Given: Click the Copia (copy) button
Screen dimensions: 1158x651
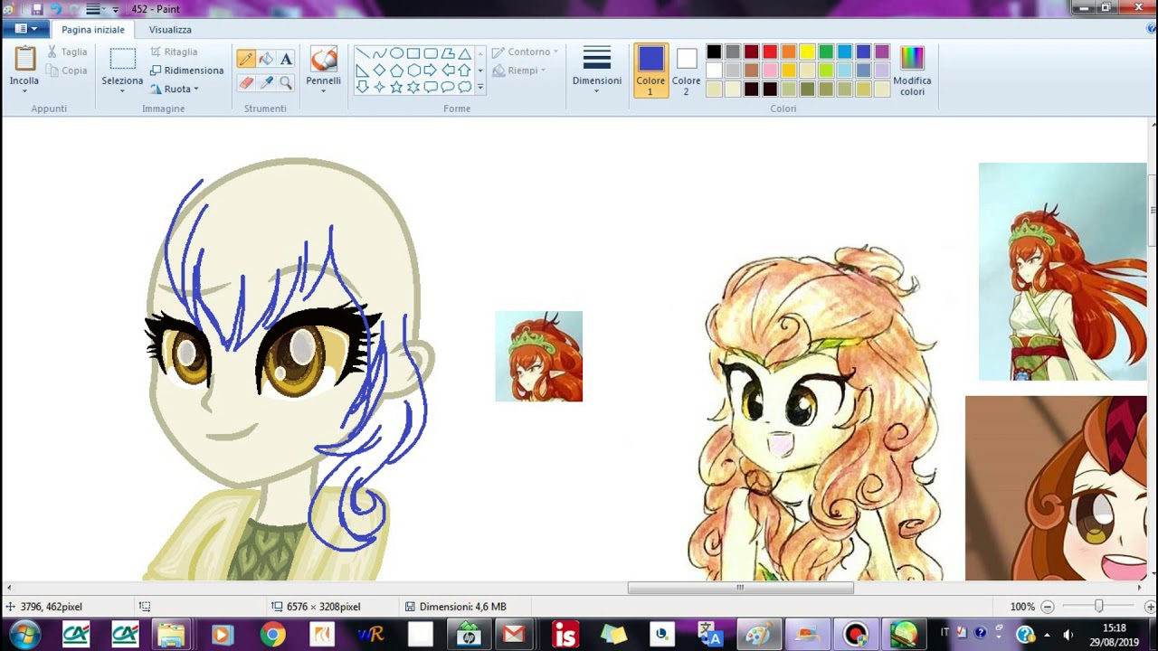Looking at the screenshot, I should point(67,71).
